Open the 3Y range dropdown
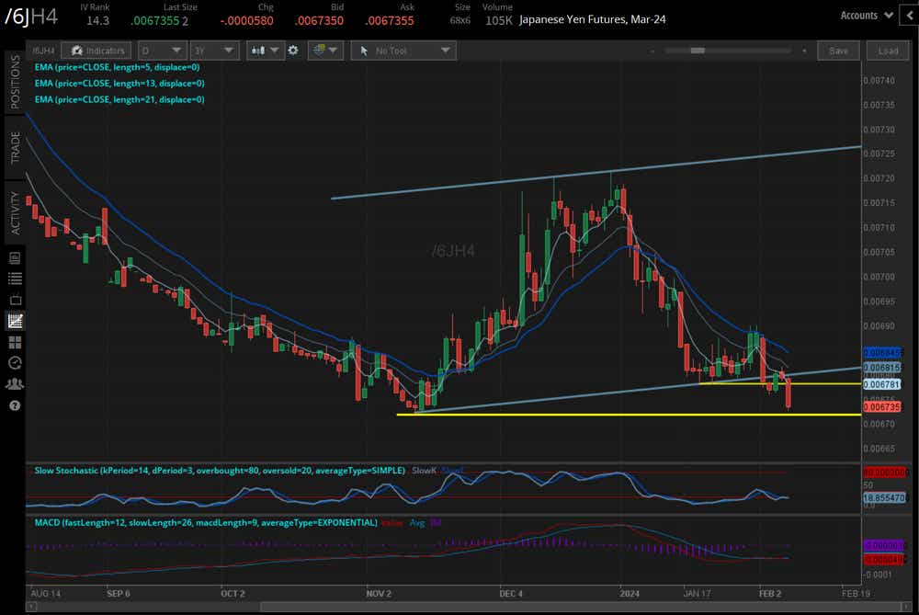 click(x=214, y=51)
